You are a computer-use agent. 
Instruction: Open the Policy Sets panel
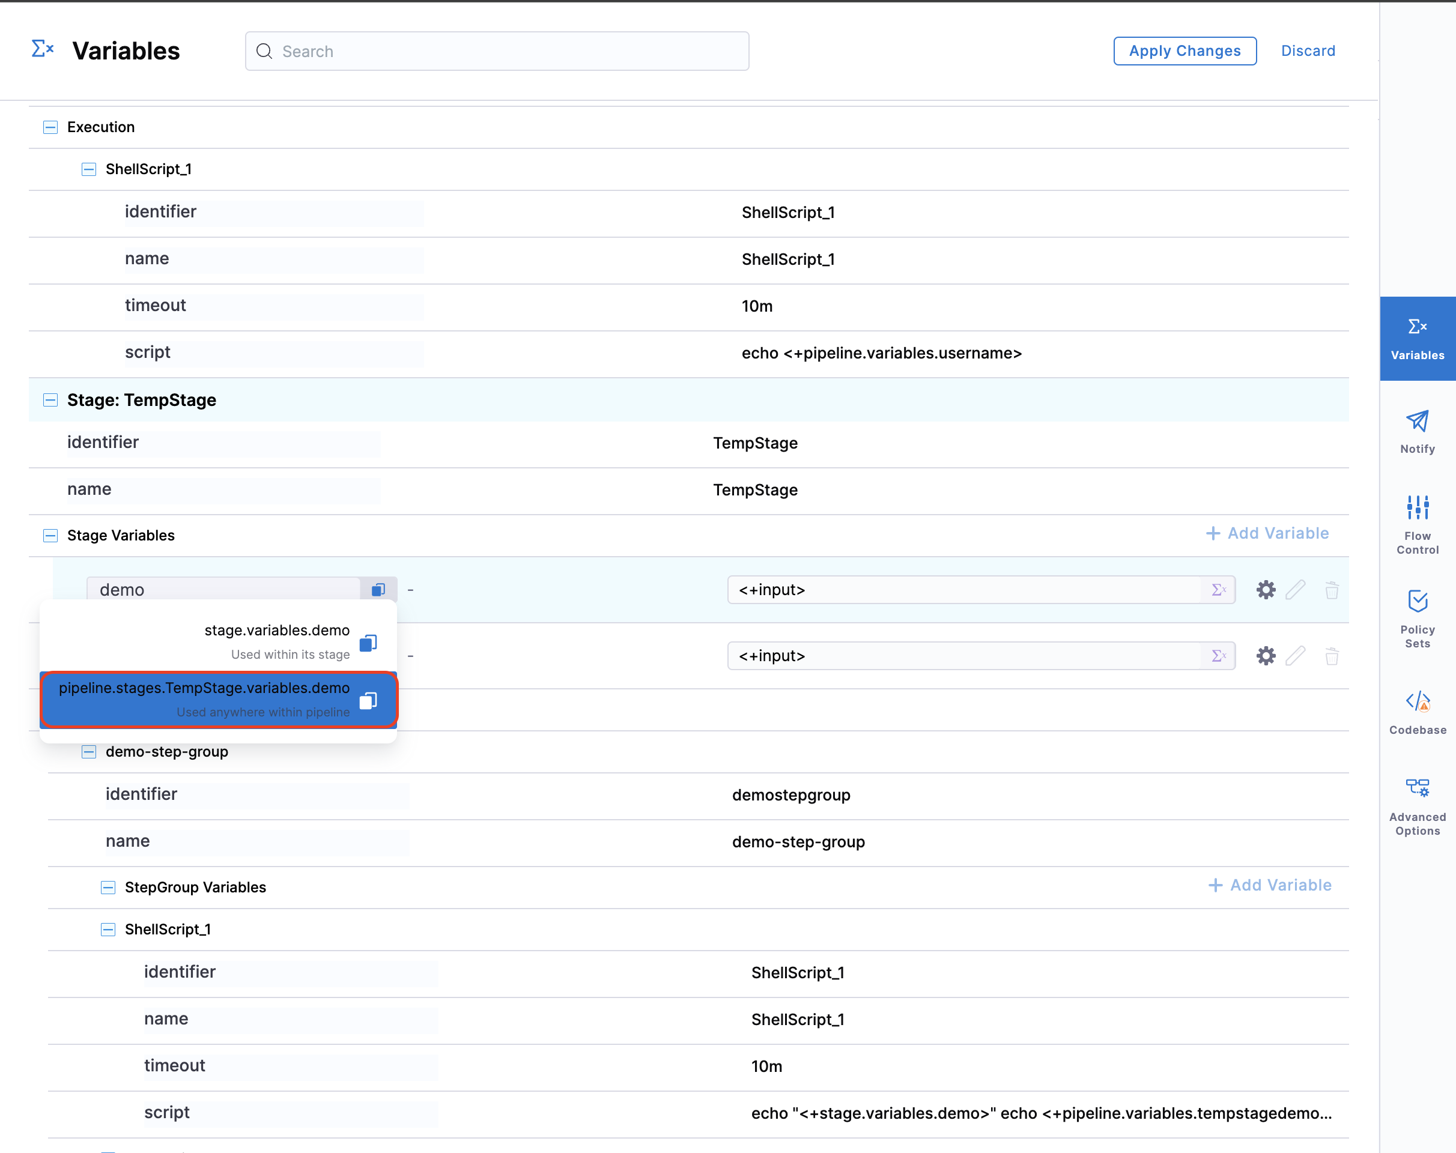1417,618
